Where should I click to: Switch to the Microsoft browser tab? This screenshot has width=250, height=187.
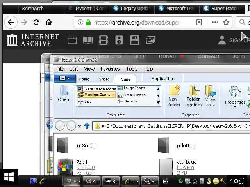177,9
